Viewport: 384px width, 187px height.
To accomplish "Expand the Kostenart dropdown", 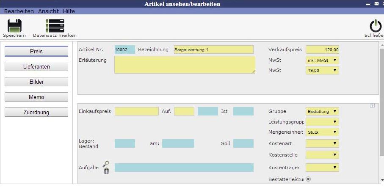I will coord(322,143).
